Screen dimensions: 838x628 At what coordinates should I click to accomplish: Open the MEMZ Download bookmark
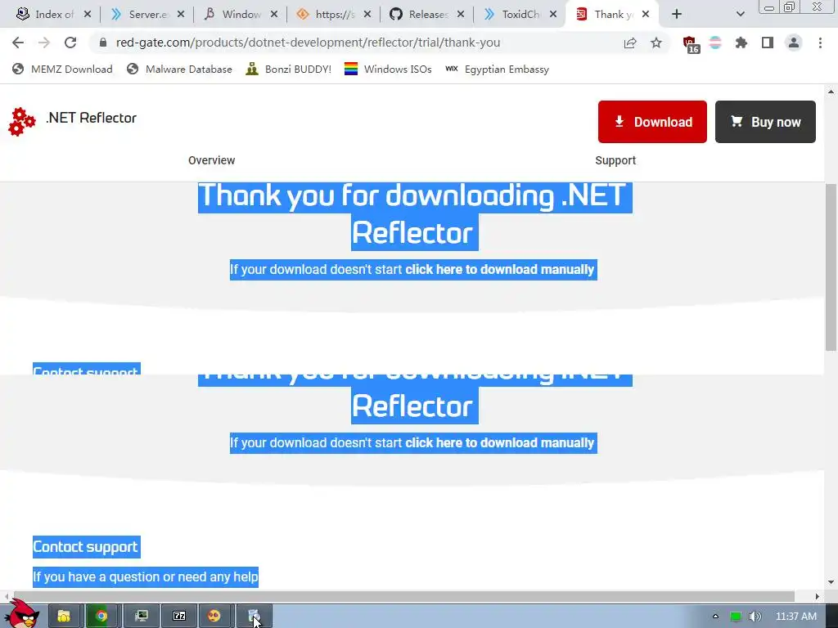tap(62, 69)
